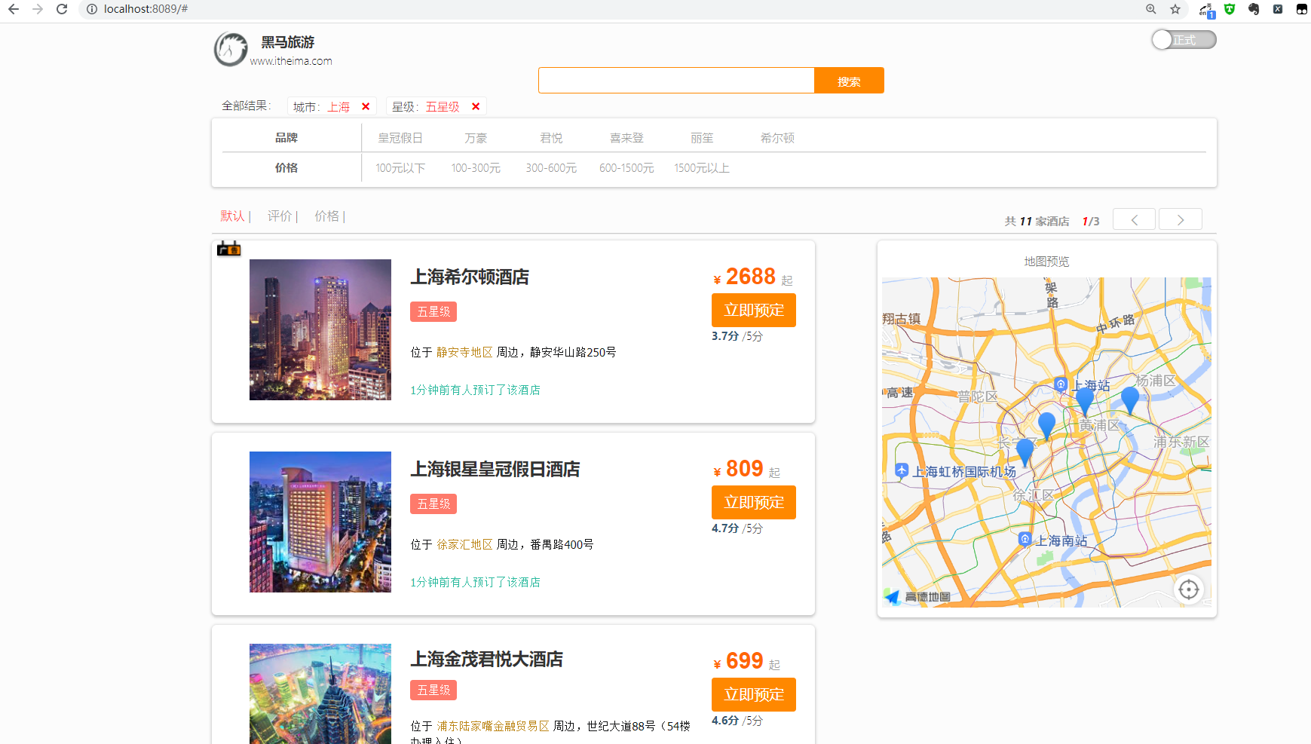This screenshot has width=1311, height=744.
Task: Click the 静安寺地区 area link
Action: [464, 352]
